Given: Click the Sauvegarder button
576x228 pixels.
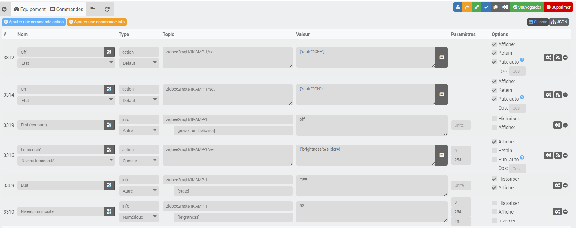Looking at the screenshot, I should pyautogui.click(x=527, y=7).
